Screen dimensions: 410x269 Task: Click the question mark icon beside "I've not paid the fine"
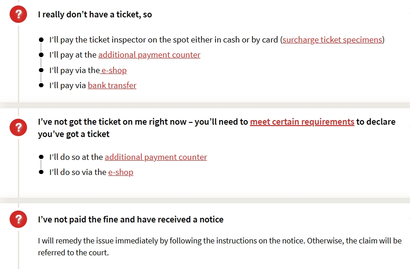click(18, 220)
